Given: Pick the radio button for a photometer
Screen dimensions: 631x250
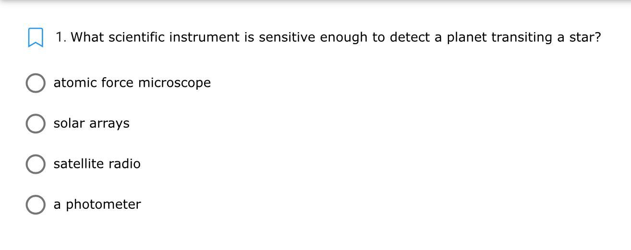Looking at the screenshot, I should 36,204.
